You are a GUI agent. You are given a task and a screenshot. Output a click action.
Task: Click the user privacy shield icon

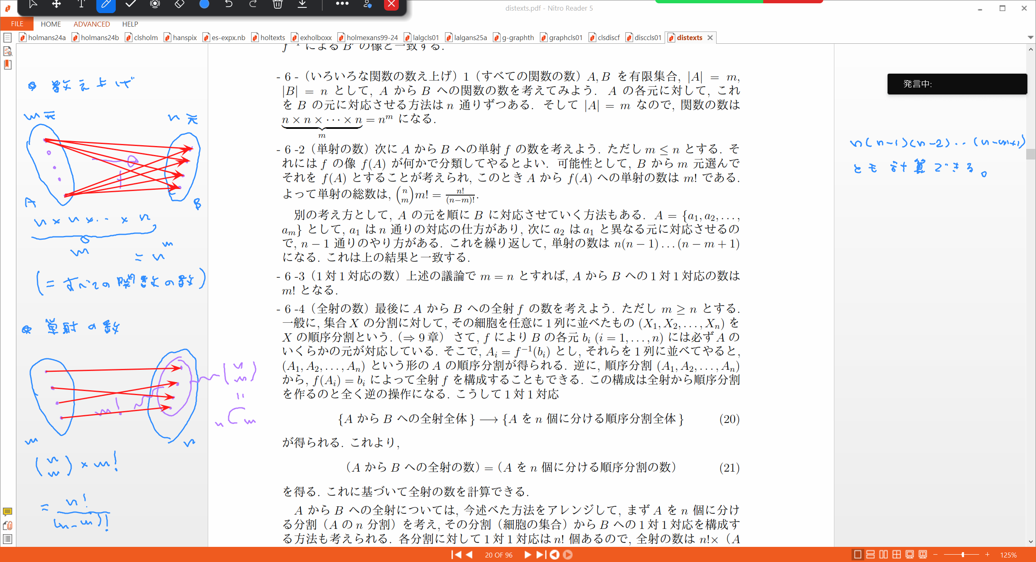pos(367,4)
